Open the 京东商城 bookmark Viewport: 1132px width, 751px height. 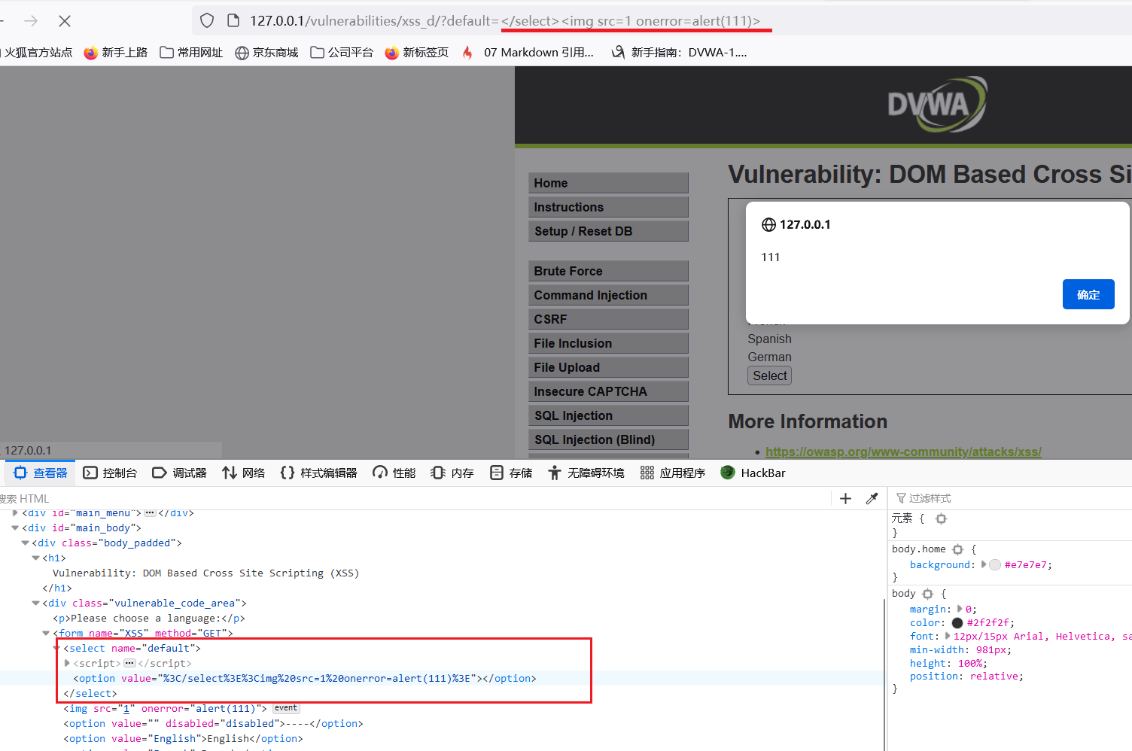[266, 53]
